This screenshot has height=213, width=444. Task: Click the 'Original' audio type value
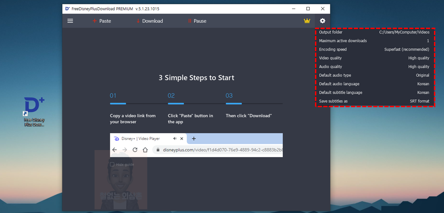pos(422,75)
